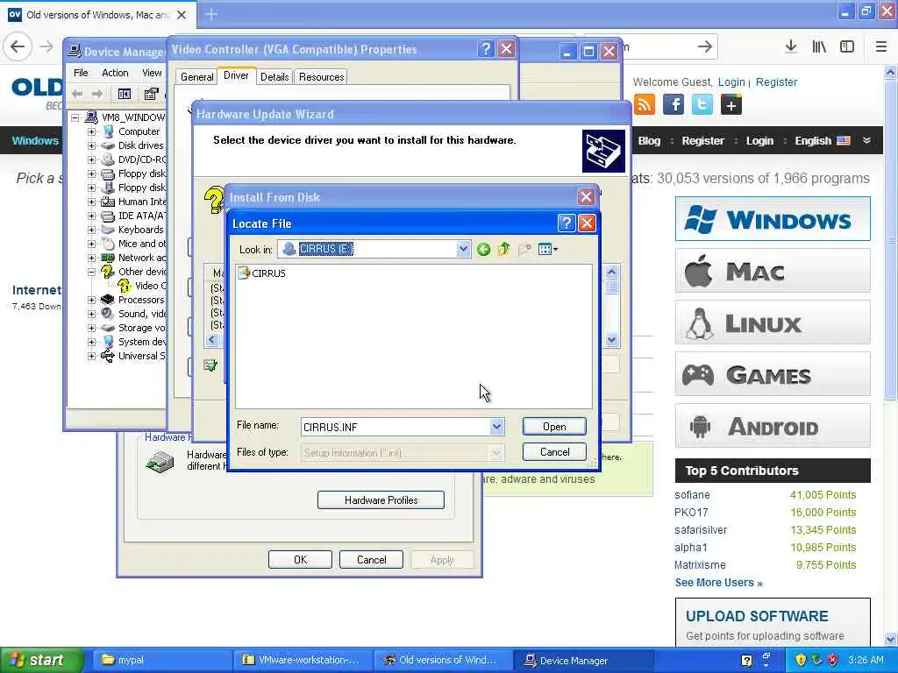The image size is (898, 673).
Task: Collapse the VM8_WINDOW root node
Action: click(x=75, y=118)
